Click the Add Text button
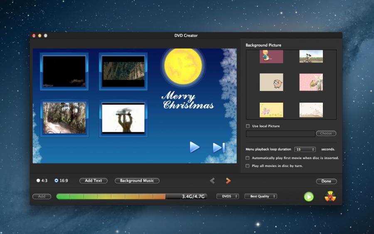The width and height of the screenshot is (374, 234). [x=93, y=180]
